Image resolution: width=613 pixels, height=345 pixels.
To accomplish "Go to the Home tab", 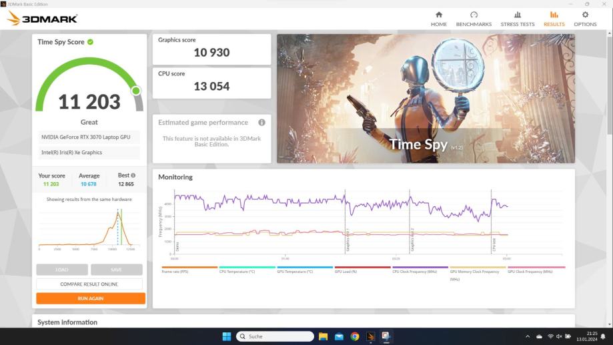I will pos(439,19).
